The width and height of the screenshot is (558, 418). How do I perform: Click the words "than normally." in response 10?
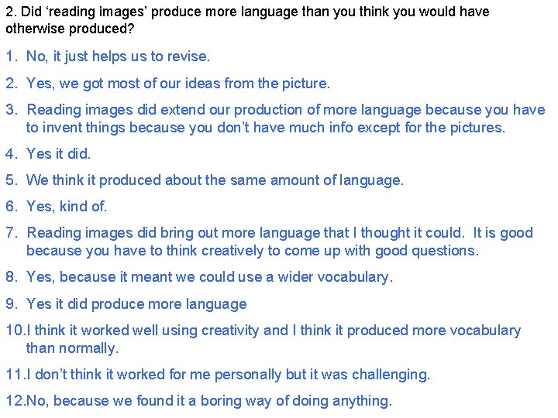click(x=72, y=348)
